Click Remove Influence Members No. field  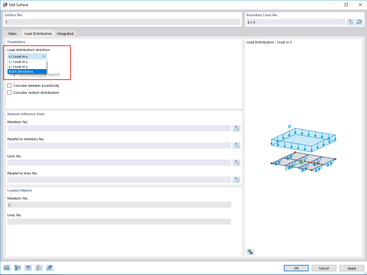click(x=119, y=128)
